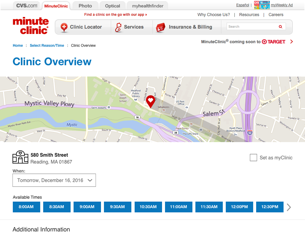Image resolution: width=305 pixels, height=239 pixels.
Task: Click Medford Public Library icon on map
Action: pos(136,100)
